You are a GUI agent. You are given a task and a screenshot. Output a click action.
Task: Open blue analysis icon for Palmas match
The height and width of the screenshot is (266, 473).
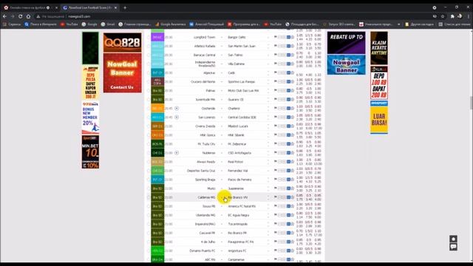pyautogui.click(x=288, y=90)
